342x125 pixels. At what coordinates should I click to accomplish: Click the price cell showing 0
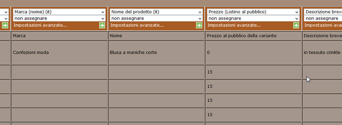point(253,52)
